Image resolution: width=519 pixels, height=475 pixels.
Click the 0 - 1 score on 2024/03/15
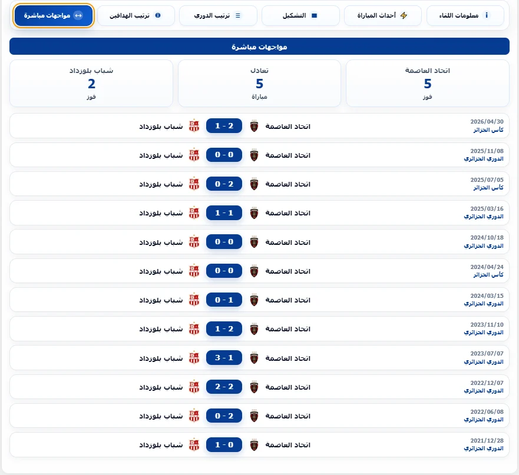(224, 300)
